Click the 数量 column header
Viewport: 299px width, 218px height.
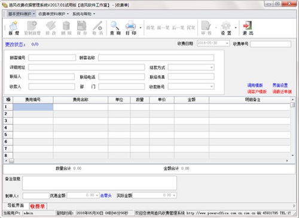tap(140, 100)
